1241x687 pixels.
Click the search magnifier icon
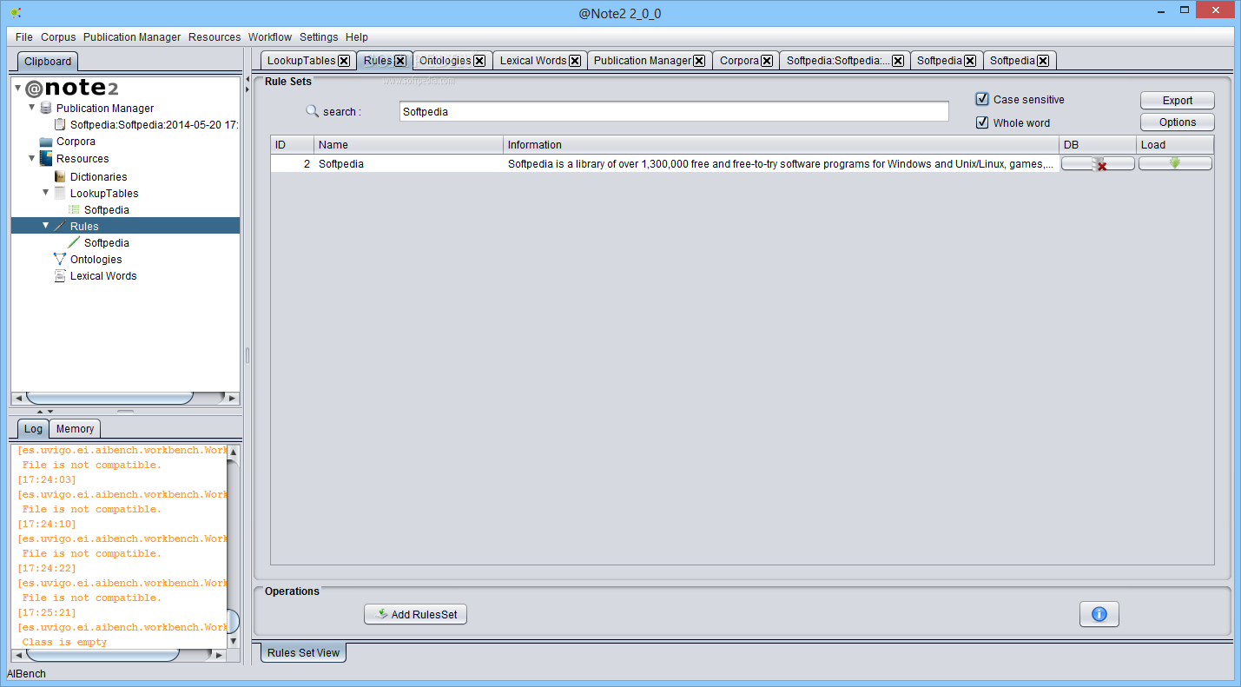313,111
